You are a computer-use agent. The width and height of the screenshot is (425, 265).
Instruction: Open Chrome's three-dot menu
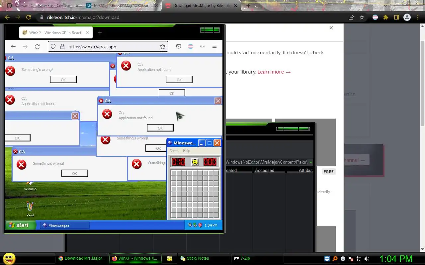418,17
